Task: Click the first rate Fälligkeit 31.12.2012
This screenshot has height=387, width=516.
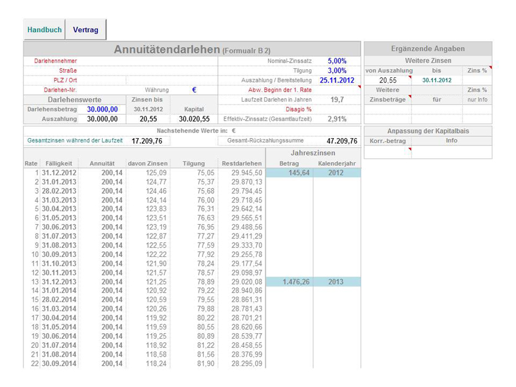Action: tap(59, 173)
